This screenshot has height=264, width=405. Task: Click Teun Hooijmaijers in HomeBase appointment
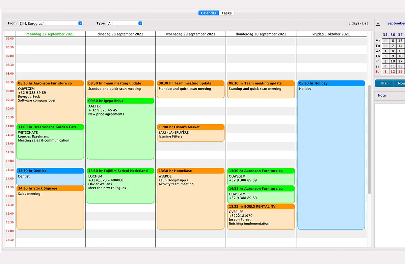173,180
